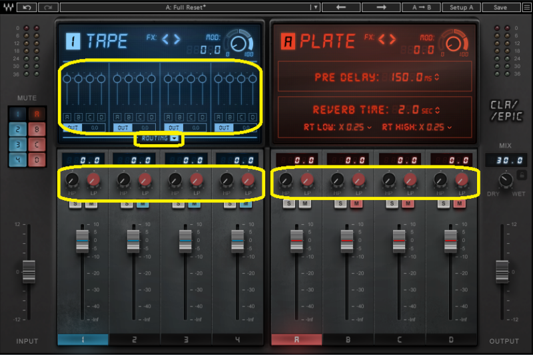Click the undo arrow in top toolbar
Screen dimensions: 533x355
[26, 7]
